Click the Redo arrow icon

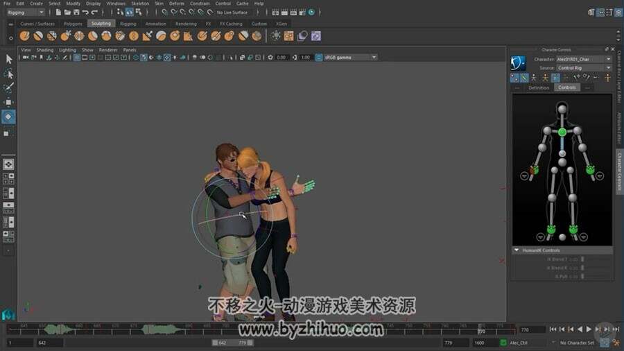pyautogui.click(x=94, y=12)
